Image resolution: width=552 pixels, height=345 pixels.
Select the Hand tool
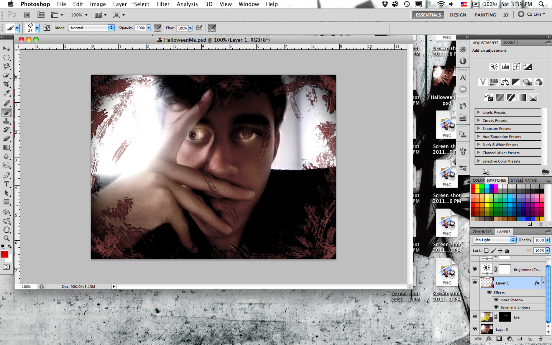pyautogui.click(x=7, y=230)
